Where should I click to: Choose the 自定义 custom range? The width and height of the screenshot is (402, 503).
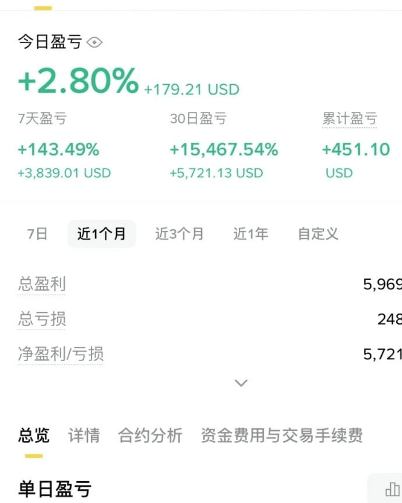(318, 234)
